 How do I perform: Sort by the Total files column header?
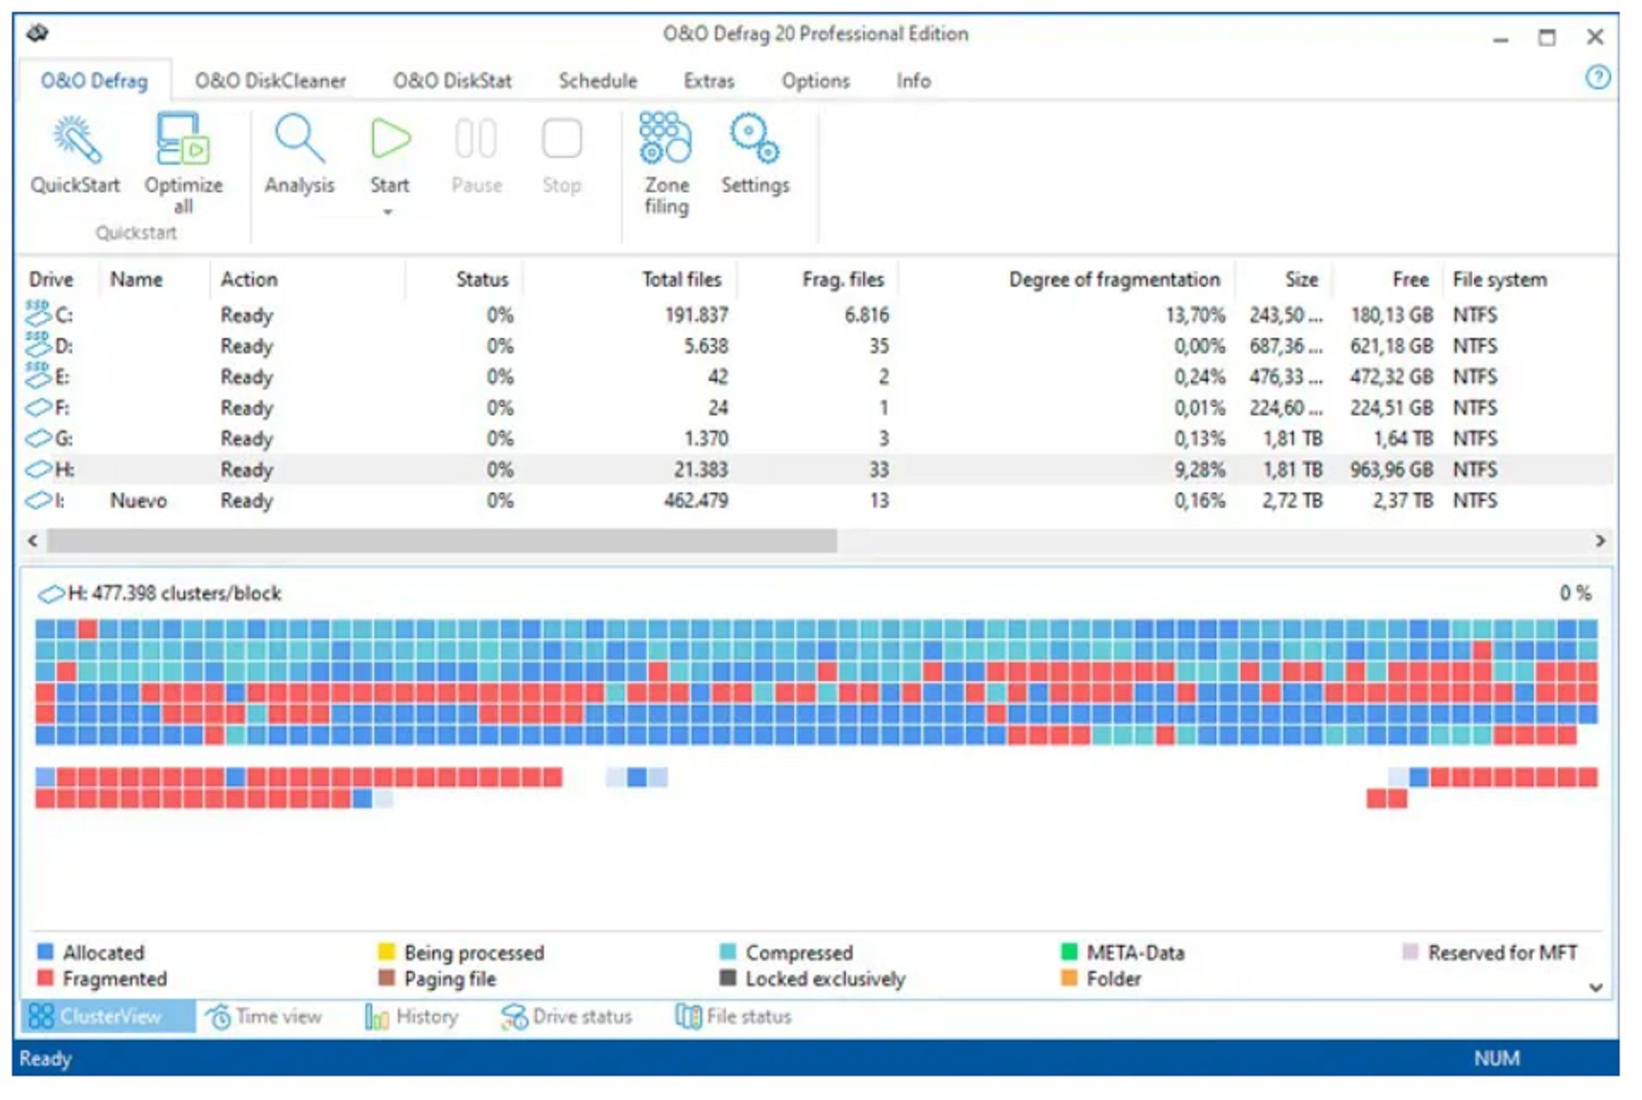tap(682, 280)
